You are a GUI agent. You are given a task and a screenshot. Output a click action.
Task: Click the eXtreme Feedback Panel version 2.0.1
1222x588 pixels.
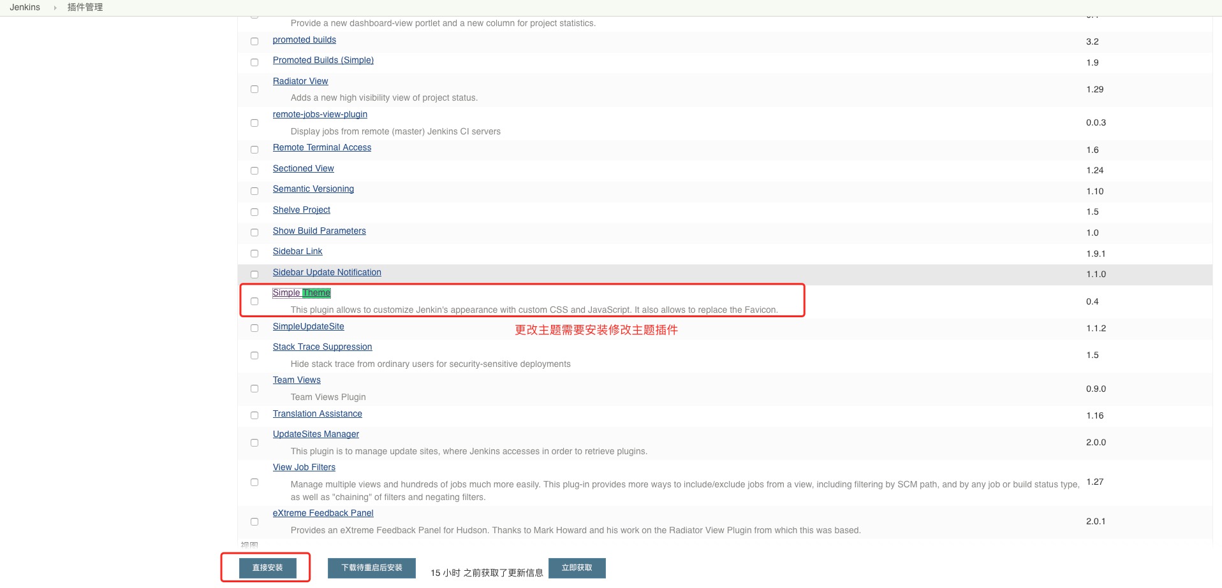(x=1096, y=521)
